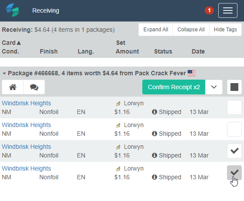Click Expand All

click(156, 30)
